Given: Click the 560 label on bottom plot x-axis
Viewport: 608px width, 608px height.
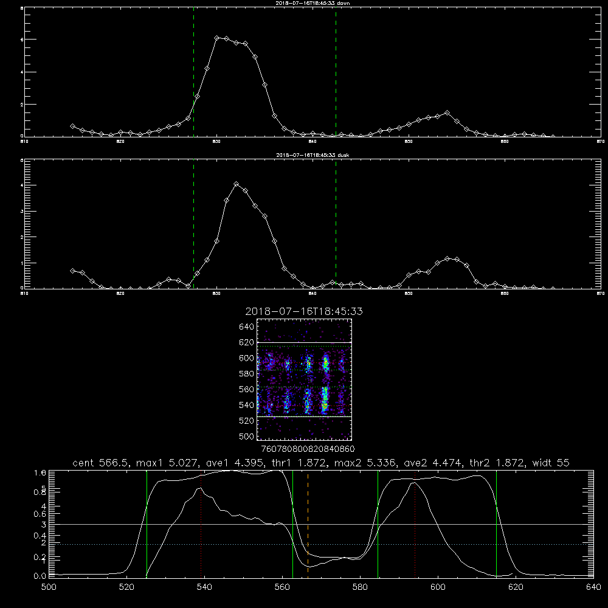Looking at the screenshot, I should click(x=282, y=587).
